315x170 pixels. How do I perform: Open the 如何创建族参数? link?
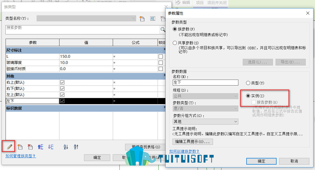coord(184,151)
